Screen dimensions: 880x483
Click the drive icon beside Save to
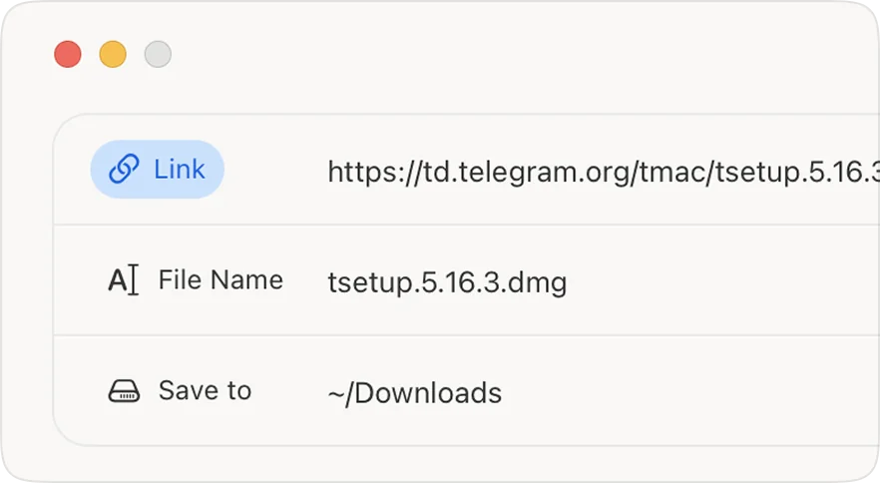pos(124,391)
